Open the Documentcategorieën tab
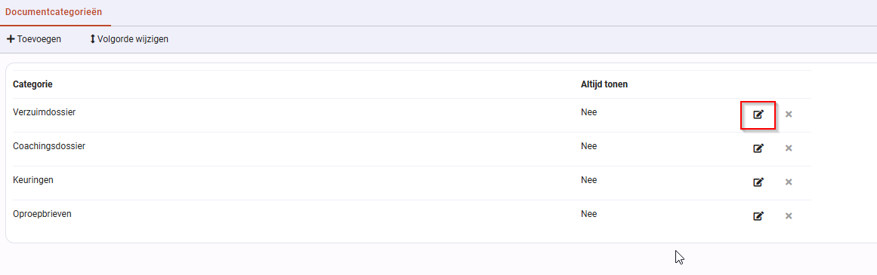Screen dimensions: 877x275 (x=54, y=12)
